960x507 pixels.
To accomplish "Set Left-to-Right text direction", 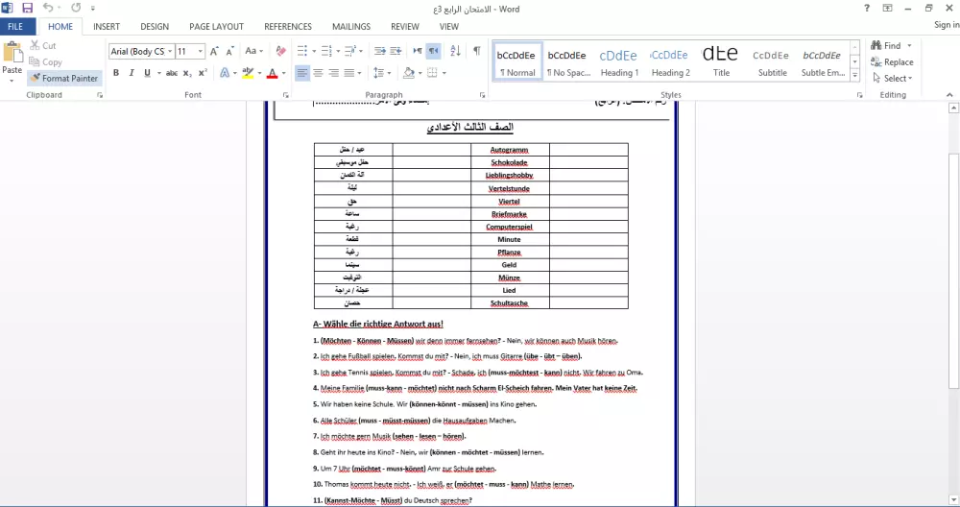I will point(418,52).
